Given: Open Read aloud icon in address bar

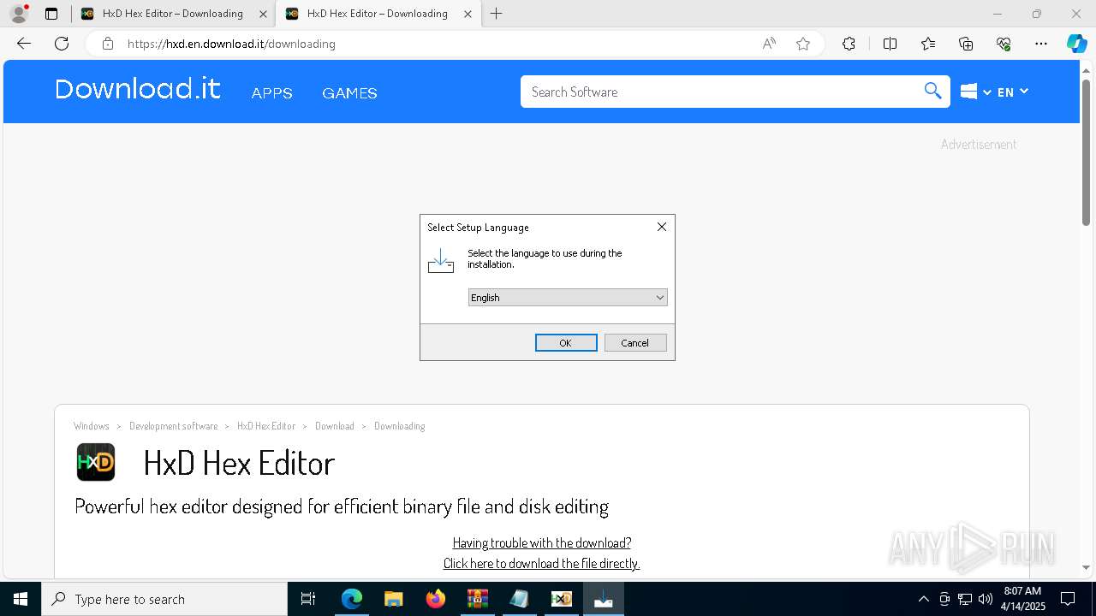Looking at the screenshot, I should click(769, 44).
